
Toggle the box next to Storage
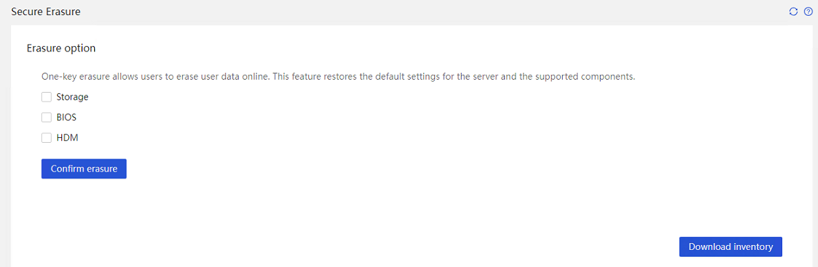coord(46,97)
